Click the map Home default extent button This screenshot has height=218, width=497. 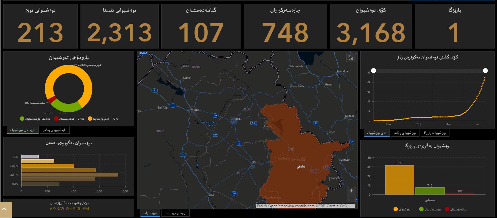pyautogui.click(x=351, y=58)
